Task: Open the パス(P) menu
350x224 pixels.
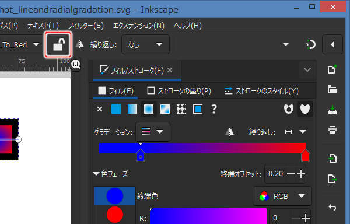Action: [x=9, y=26]
